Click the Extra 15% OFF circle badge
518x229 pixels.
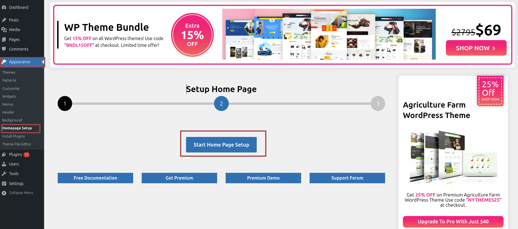point(192,35)
